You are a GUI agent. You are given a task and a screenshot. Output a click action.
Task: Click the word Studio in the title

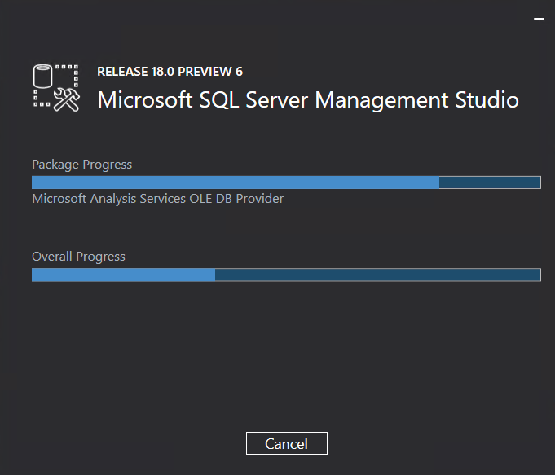(487, 100)
